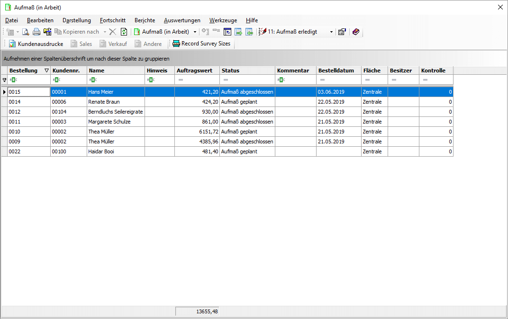The height and width of the screenshot is (319, 508).
Task: Click order number 0010 cell
Action: [x=29, y=132]
